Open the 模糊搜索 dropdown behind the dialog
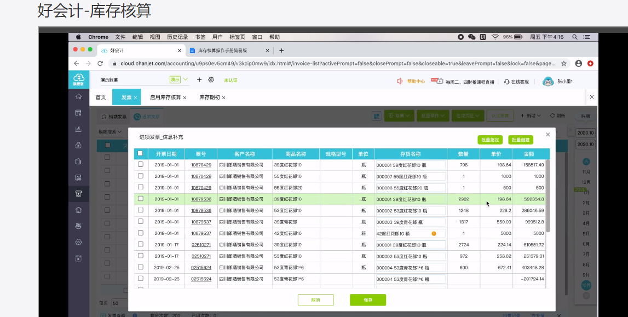The width and height of the screenshot is (628, 317). [110, 132]
